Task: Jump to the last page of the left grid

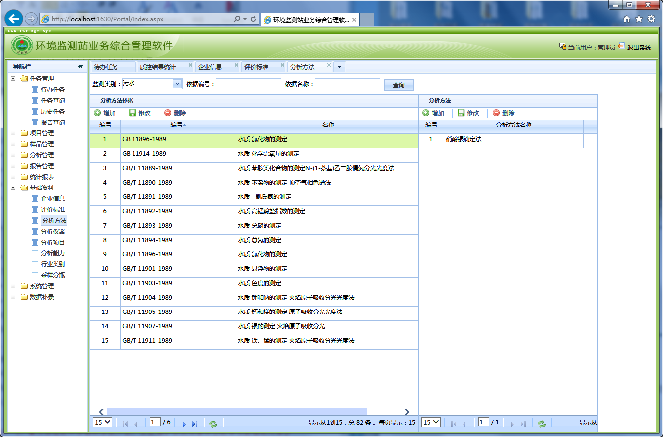Action: click(x=195, y=424)
